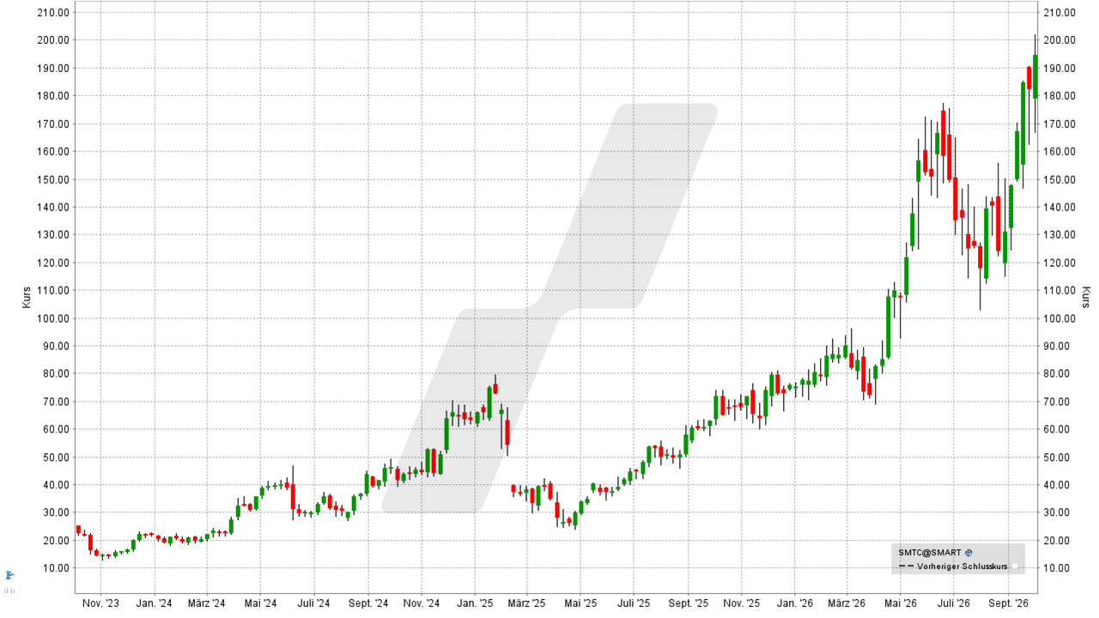Screen dimensions: 1099x618
Task: Click the Nov. '25 date label
Action: click(740, 603)
